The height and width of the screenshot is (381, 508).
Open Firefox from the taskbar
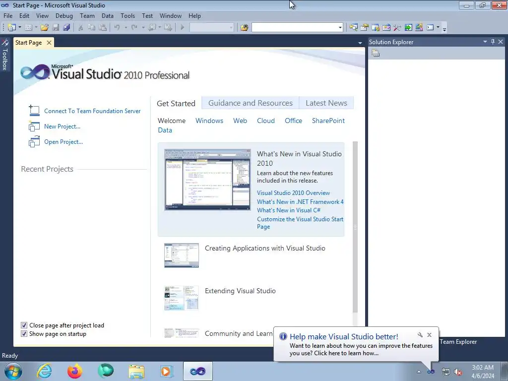[75, 371]
